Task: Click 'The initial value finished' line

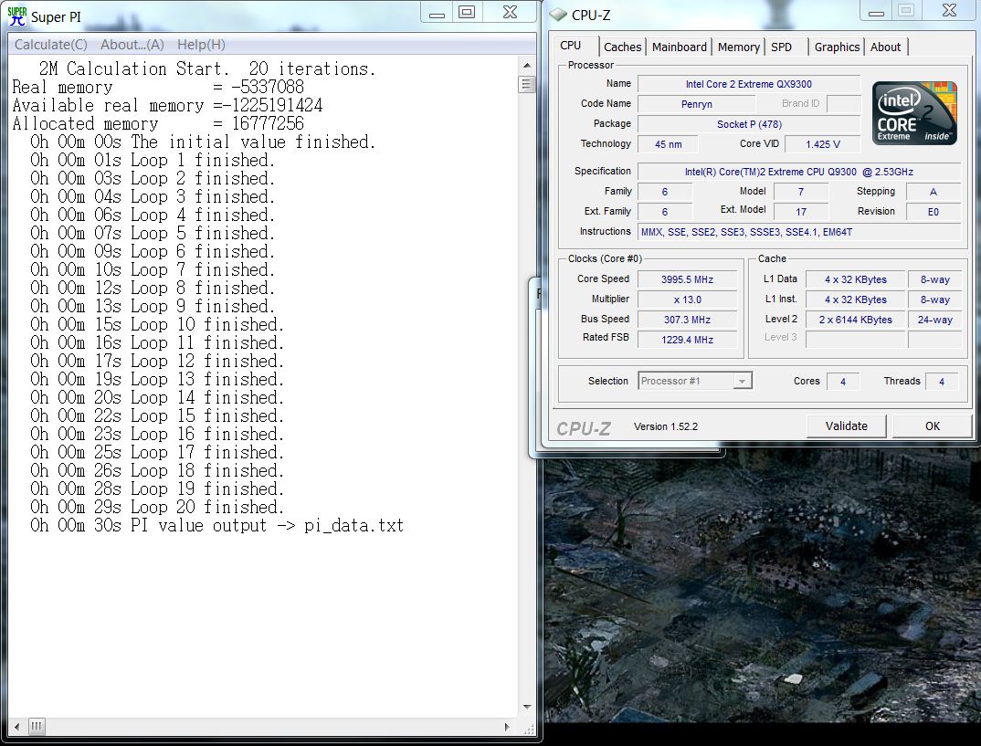Action: [x=203, y=142]
